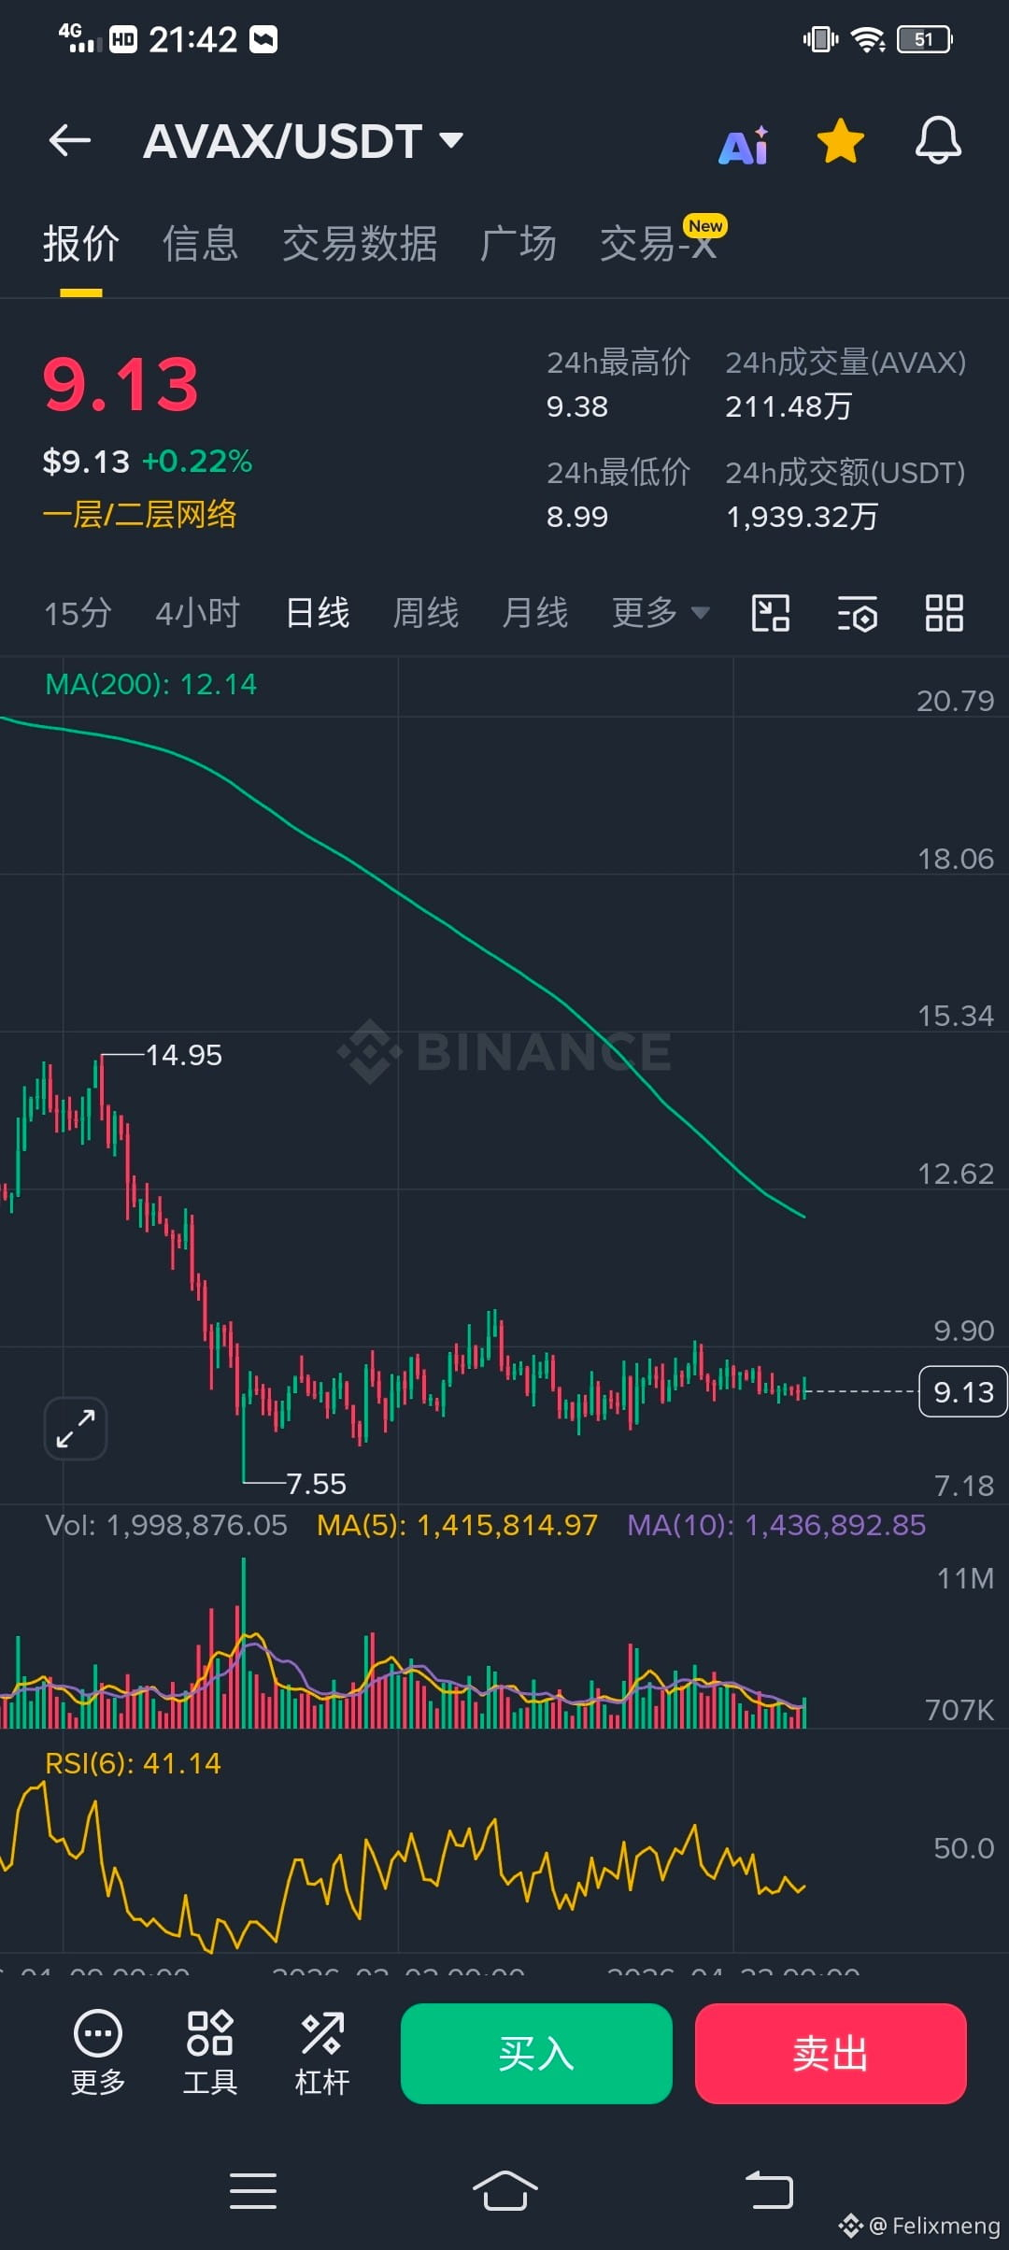The image size is (1009, 2250).
Task: Tap the Vol: 1,998,876.05 label
Action: pos(166,1526)
